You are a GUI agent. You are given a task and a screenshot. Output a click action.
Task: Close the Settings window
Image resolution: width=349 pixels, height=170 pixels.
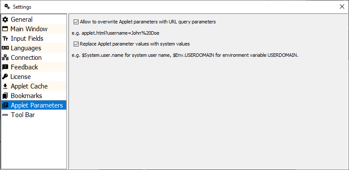pyautogui.click(x=342, y=7)
